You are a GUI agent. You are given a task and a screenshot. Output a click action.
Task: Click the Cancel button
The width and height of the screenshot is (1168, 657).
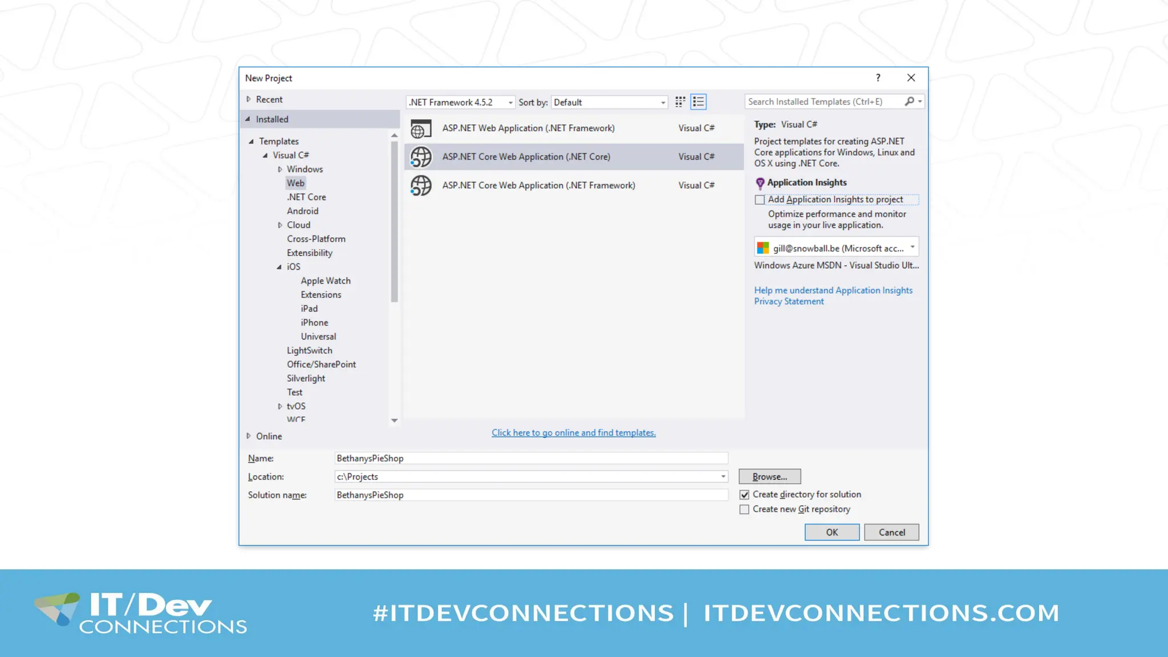[x=891, y=532]
